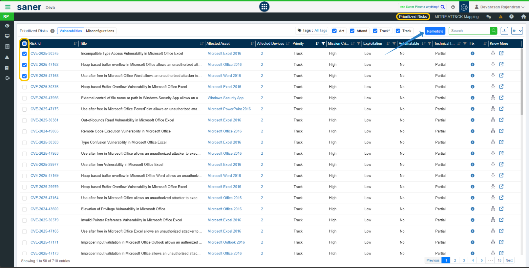Click affected devices count for CVE-2024-49065

(x=262, y=131)
